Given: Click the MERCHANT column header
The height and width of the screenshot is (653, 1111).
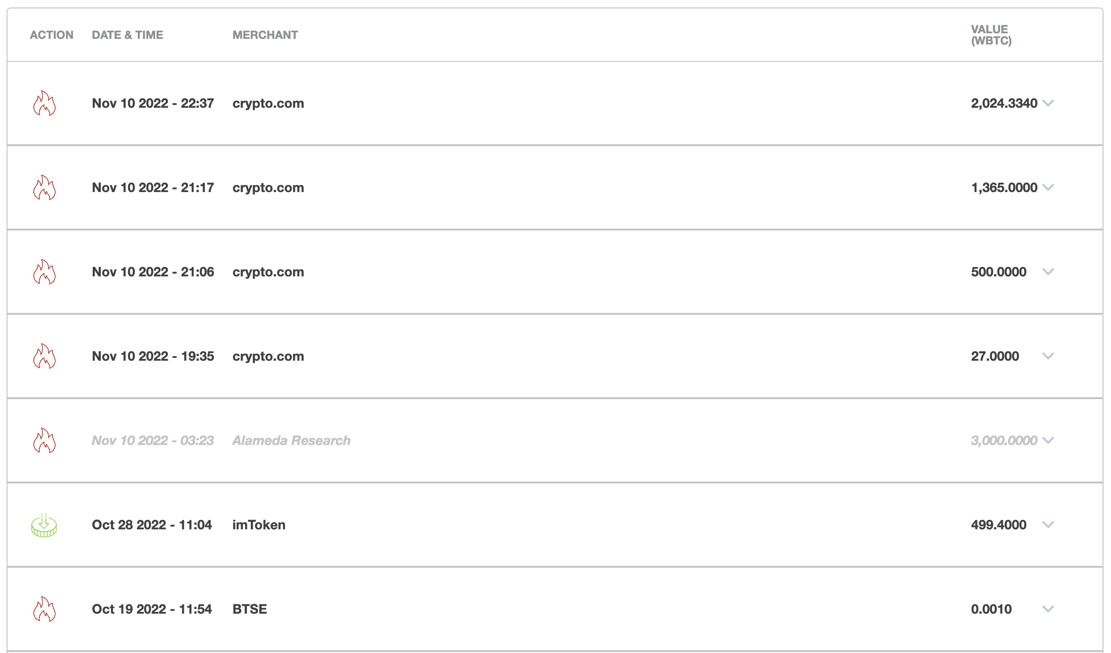Looking at the screenshot, I should coord(265,35).
